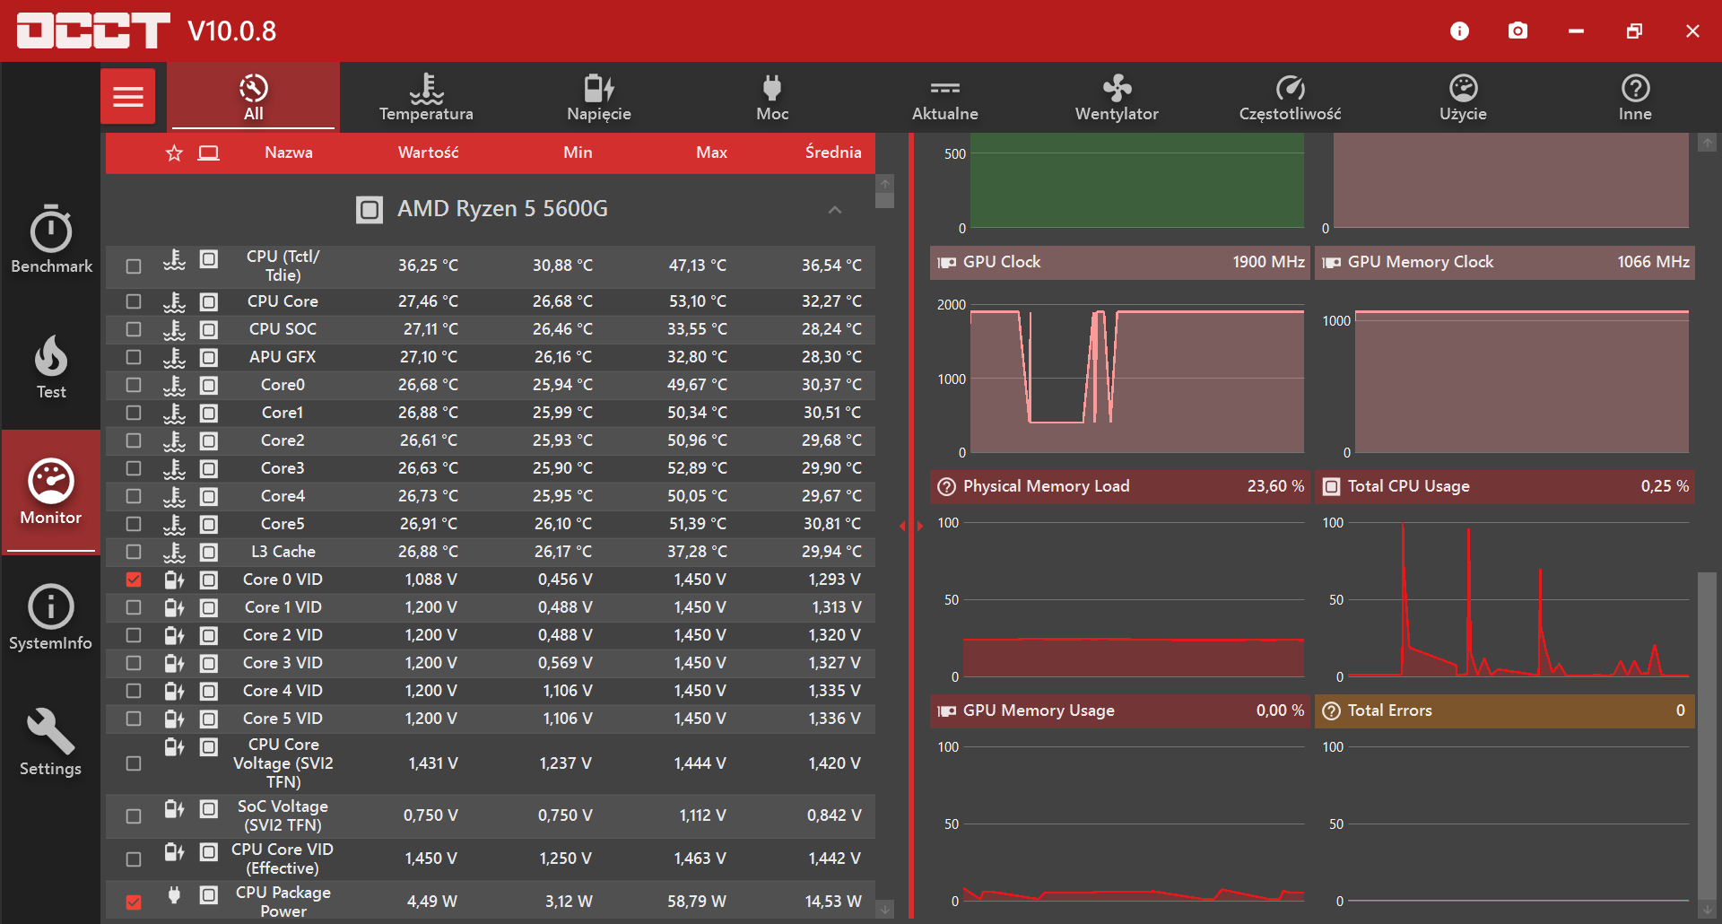Click the graph panel scroll-up arrow
This screenshot has width=1722, height=924.
pos(1707,143)
